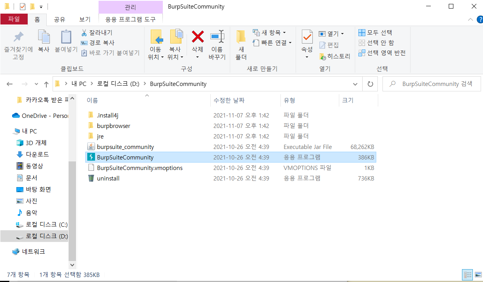The height and width of the screenshot is (282, 483).
Task: Open the Open (열기) dropdown in ribbon
Action: coord(331,34)
